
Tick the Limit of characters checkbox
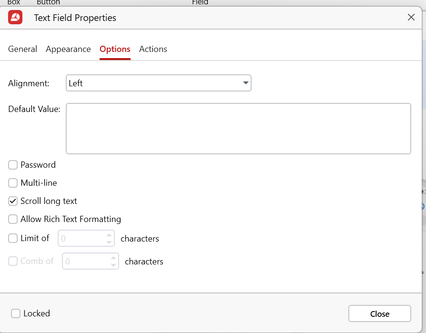point(13,238)
